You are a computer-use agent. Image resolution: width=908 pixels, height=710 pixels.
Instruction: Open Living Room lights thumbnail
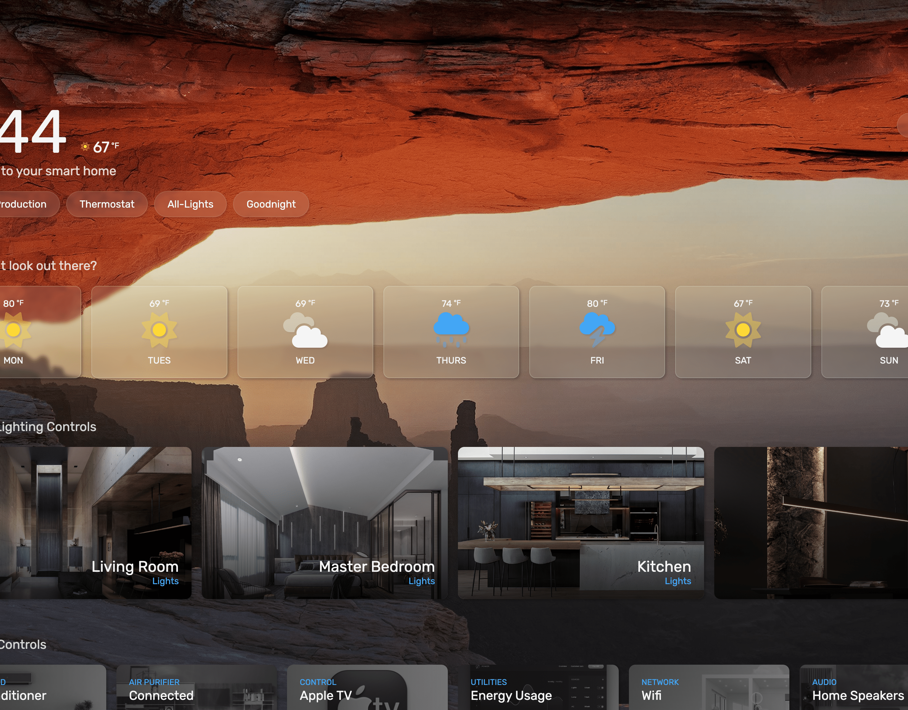click(96, 523)
